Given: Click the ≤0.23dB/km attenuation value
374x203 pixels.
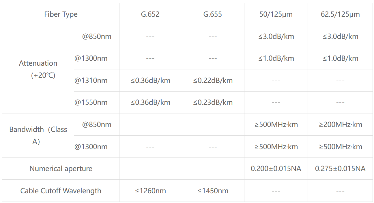Looking at the screenshot, I should pos(213,102).
